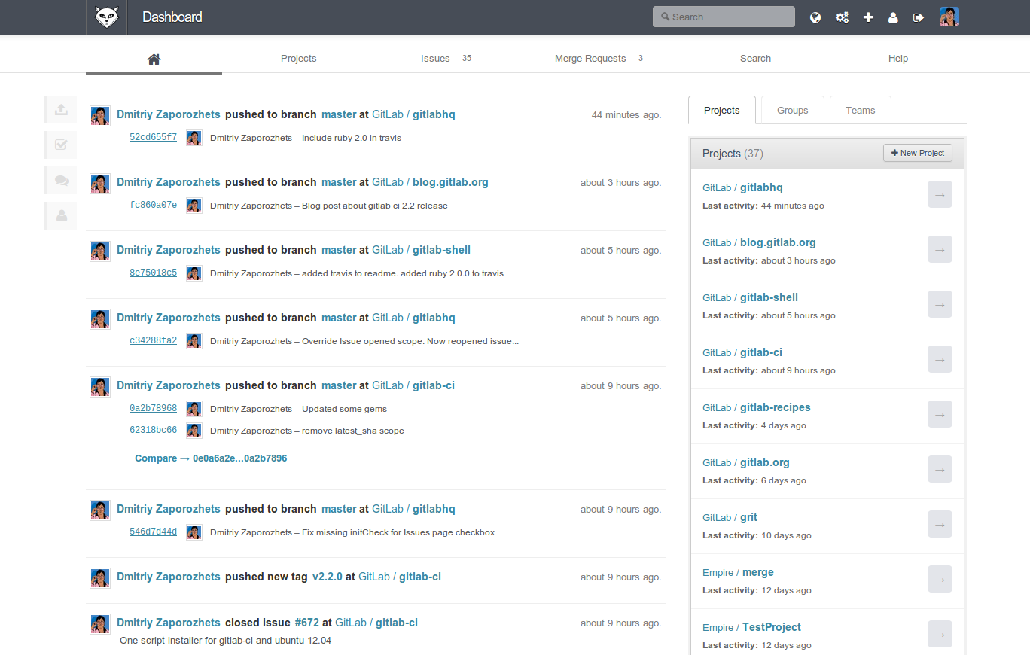Click the New Project button
This screenshot has width=1030, height=655.
pos(917,153)
